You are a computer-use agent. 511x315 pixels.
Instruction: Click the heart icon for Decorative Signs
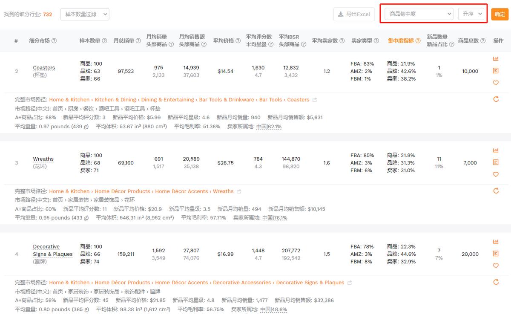496,266
